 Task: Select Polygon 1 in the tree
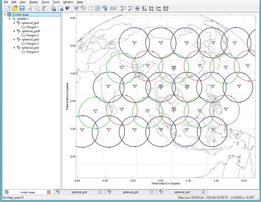pos(32,27)
